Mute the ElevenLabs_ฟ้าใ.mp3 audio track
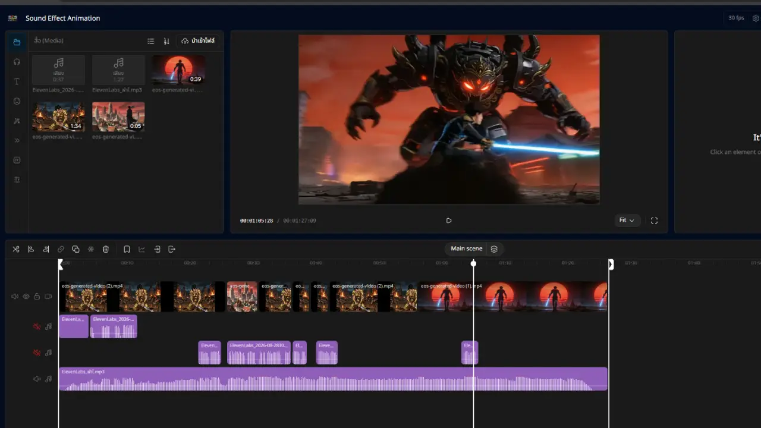The height and width of the screenshot is (428, 761). [x=37, y=379]
